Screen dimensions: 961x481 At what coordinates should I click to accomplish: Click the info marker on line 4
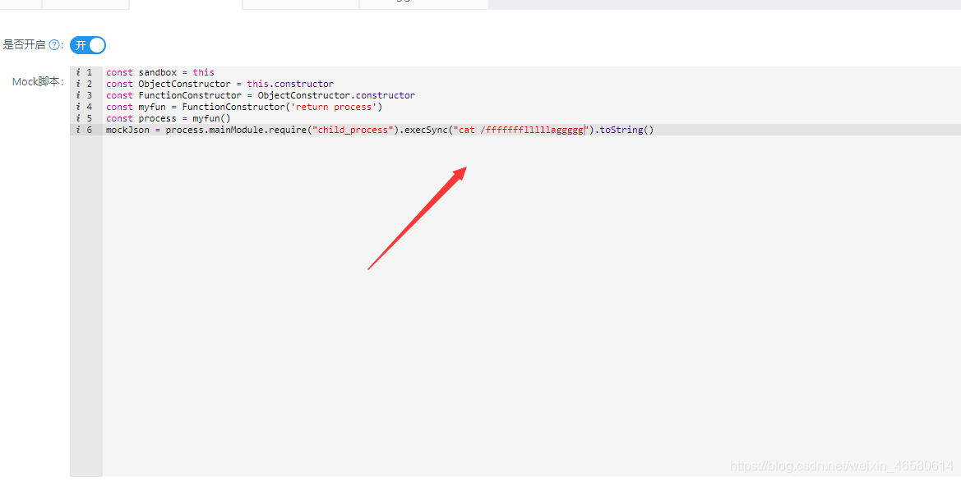point(78,107)
